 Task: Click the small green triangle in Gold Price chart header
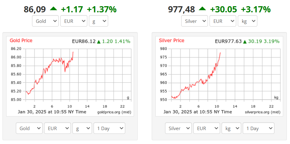(x=99, y=41)
